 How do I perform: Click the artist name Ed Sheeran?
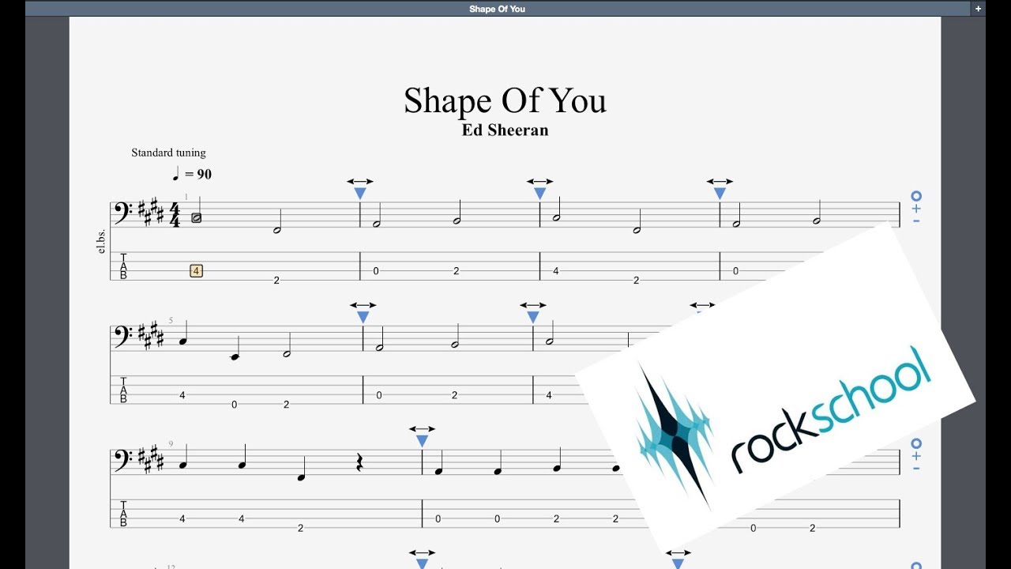tap(505, 130)
